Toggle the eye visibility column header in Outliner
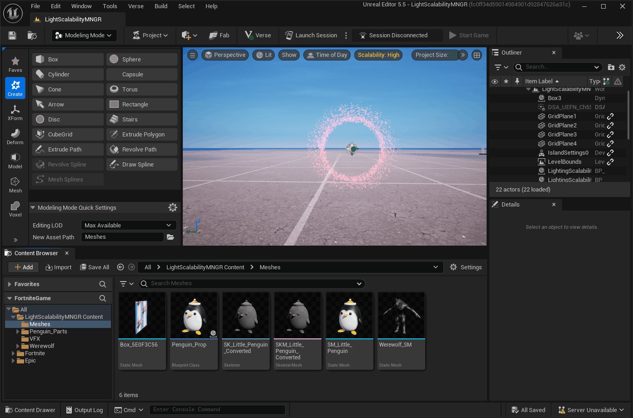 pyautogui.click(x=495, y=81)
